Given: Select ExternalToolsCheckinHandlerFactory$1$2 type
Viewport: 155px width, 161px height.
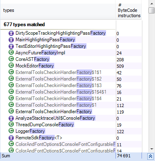Looking at the screenshot, I should click(59, 79).
